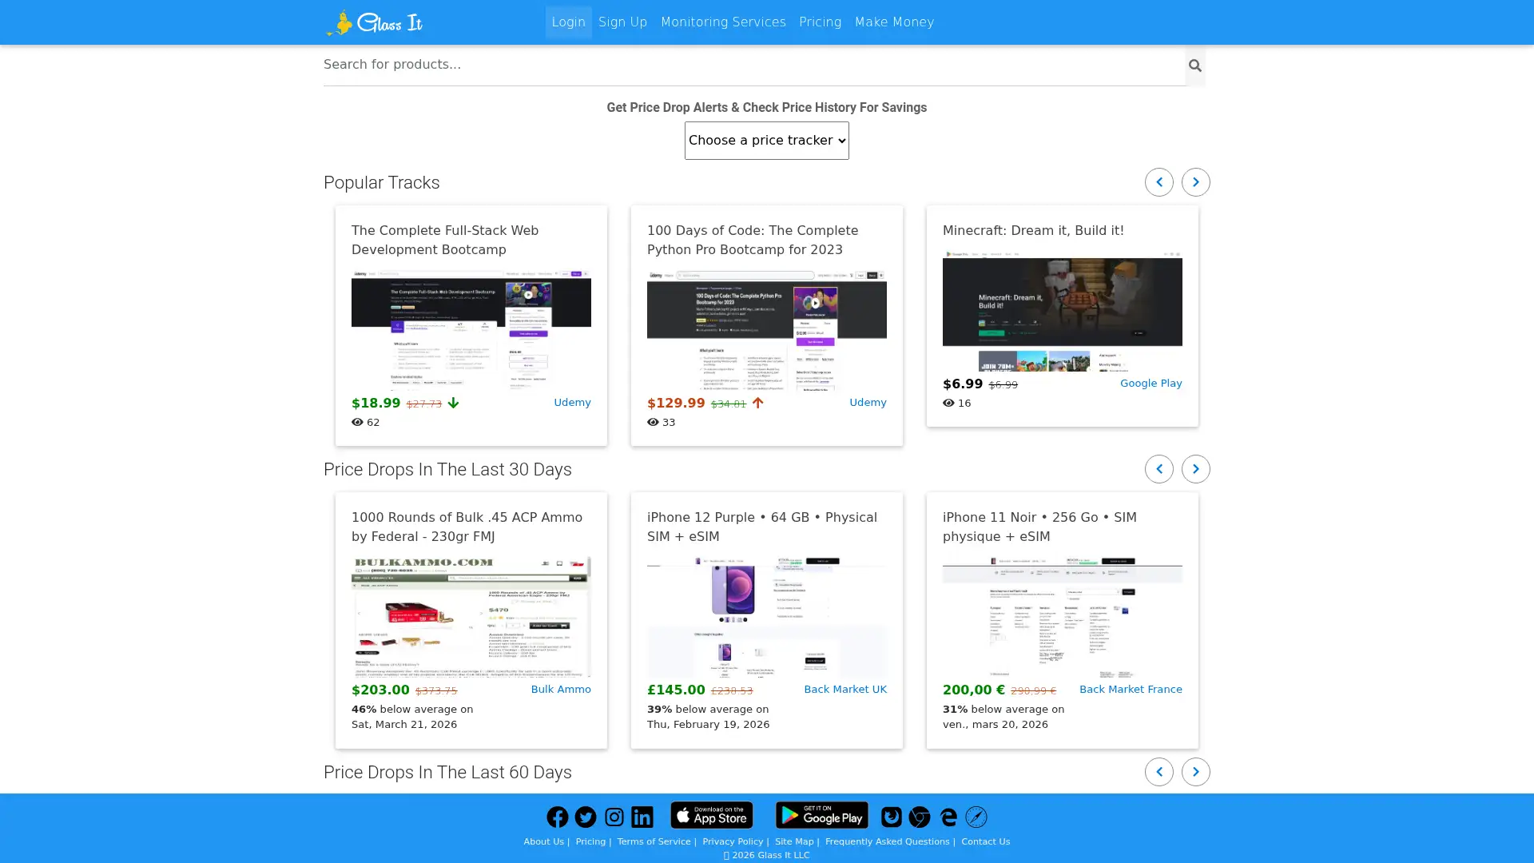
Task: Open 100 Days of Code thumbnail
Action: 767,330
